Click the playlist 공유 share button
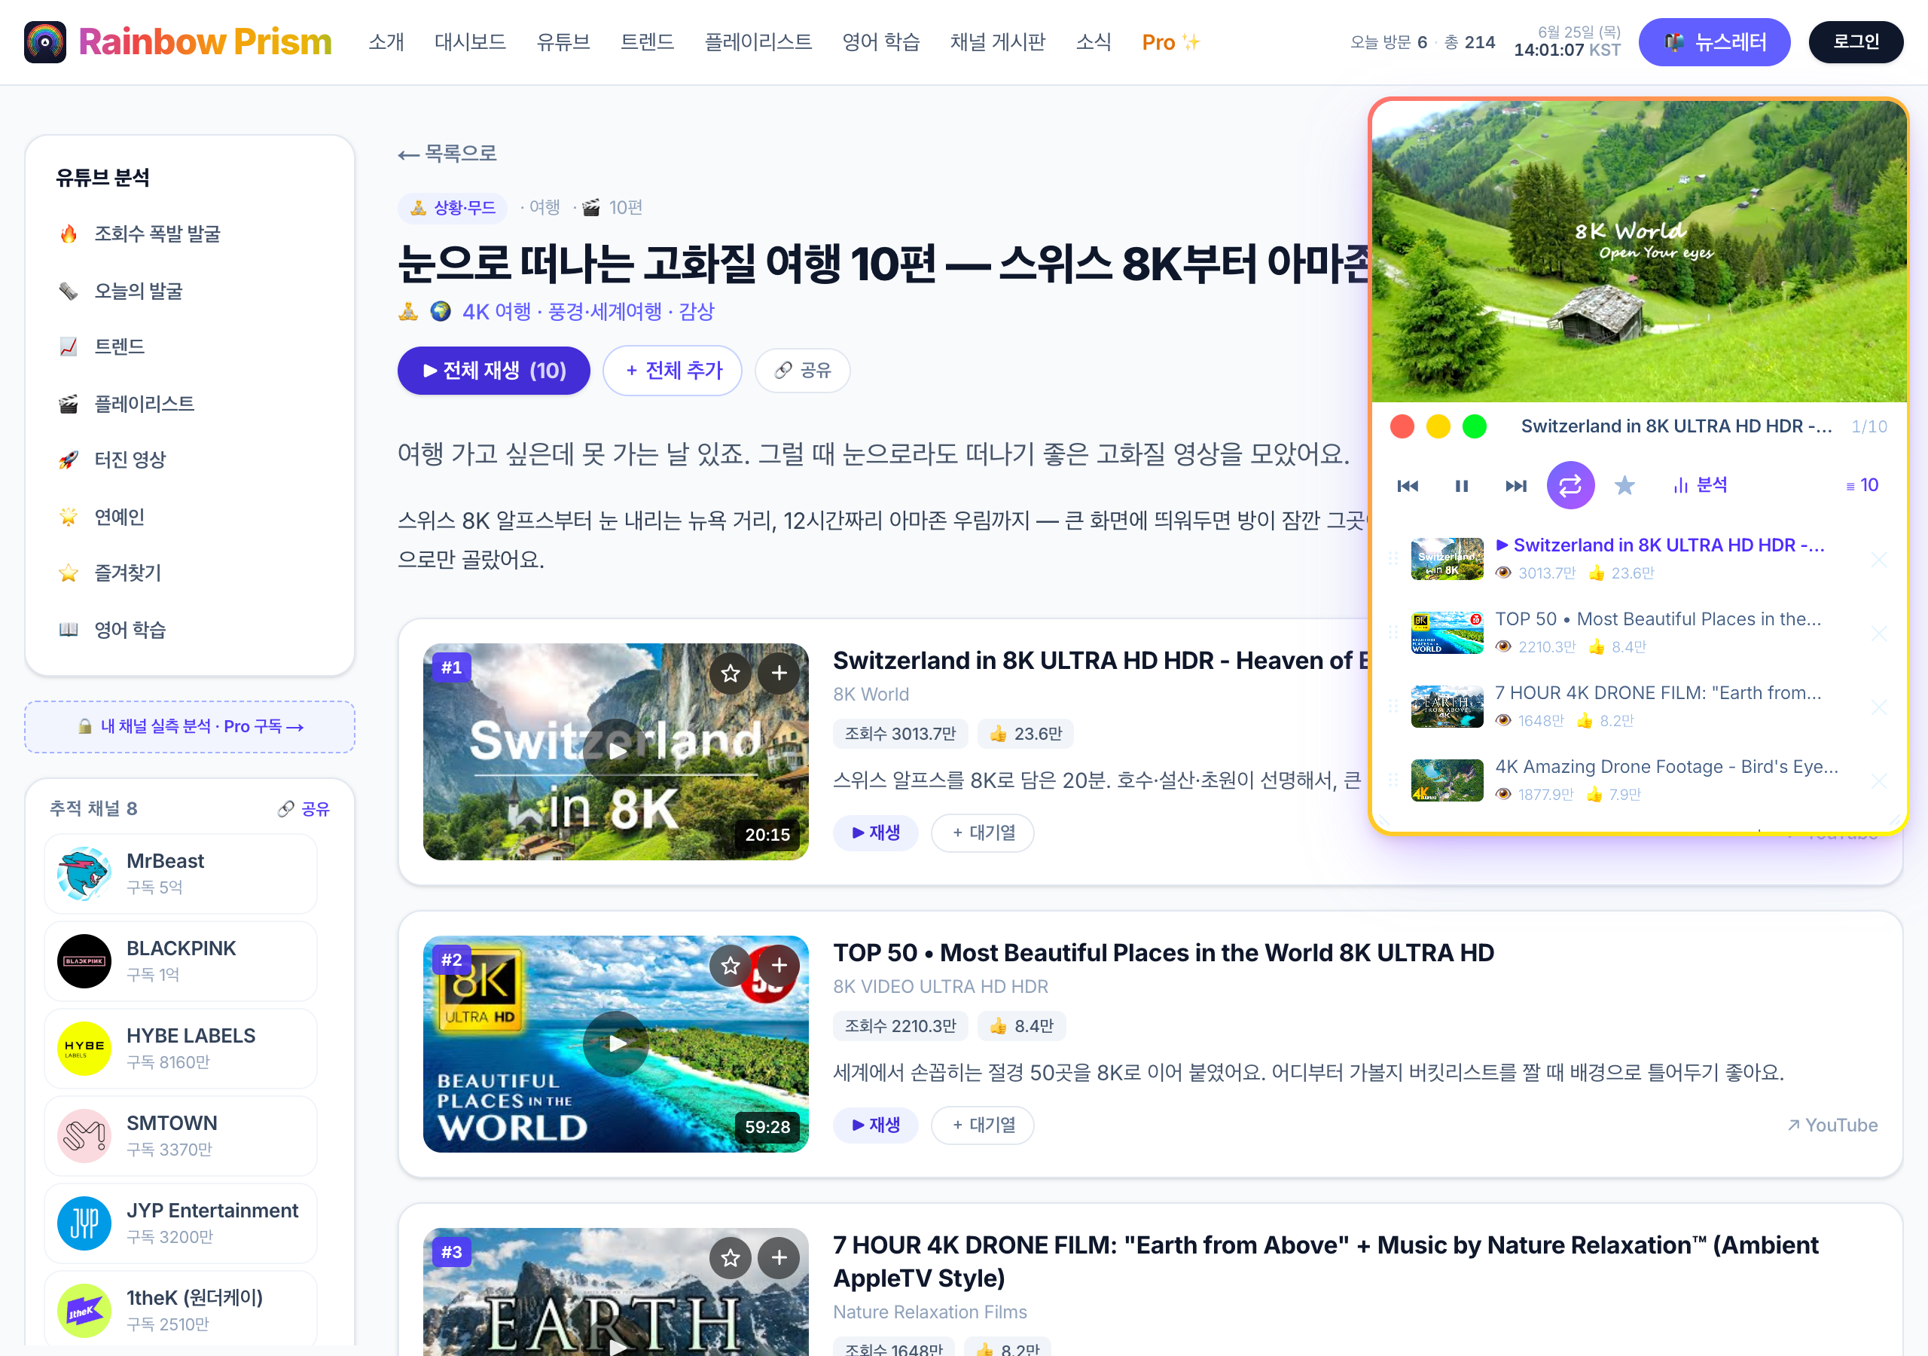Image resolution: width=1928 pixels, height=1356 pixels. [803, 371]
